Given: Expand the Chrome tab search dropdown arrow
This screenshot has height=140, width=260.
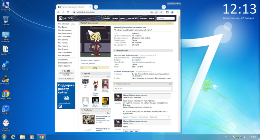Looking at the screenshot, I should click(x=165, y=6).
